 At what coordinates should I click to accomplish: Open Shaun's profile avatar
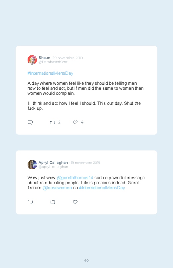[x=32, y=60]
